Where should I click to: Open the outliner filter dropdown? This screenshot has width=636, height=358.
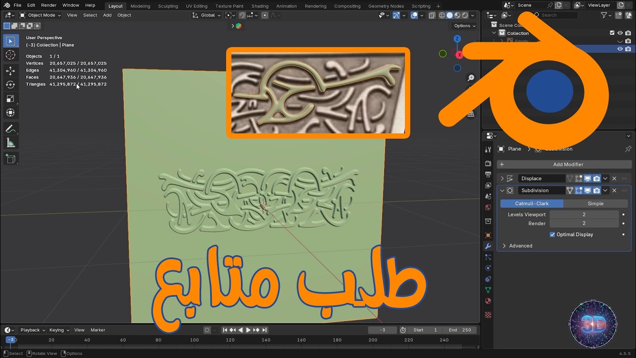(x=606, y=15)
